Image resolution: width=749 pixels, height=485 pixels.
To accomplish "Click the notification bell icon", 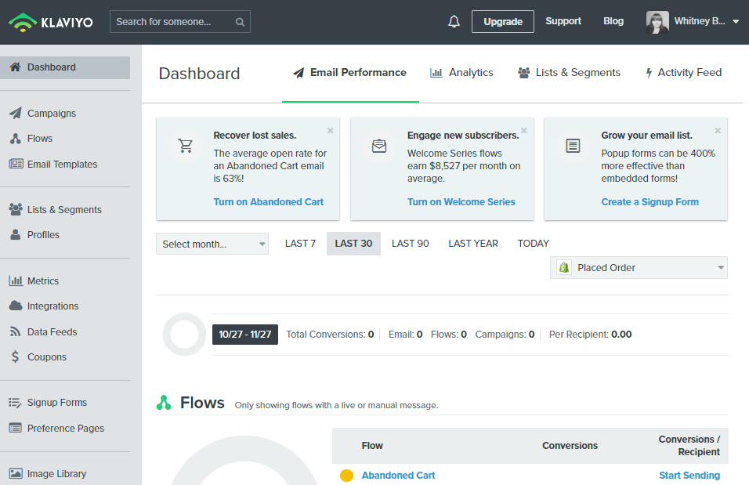I will pos(454,22).
